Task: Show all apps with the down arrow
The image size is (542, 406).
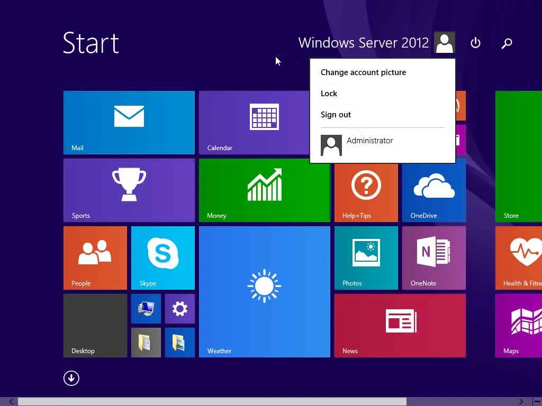Action: (x=71, y=378)
